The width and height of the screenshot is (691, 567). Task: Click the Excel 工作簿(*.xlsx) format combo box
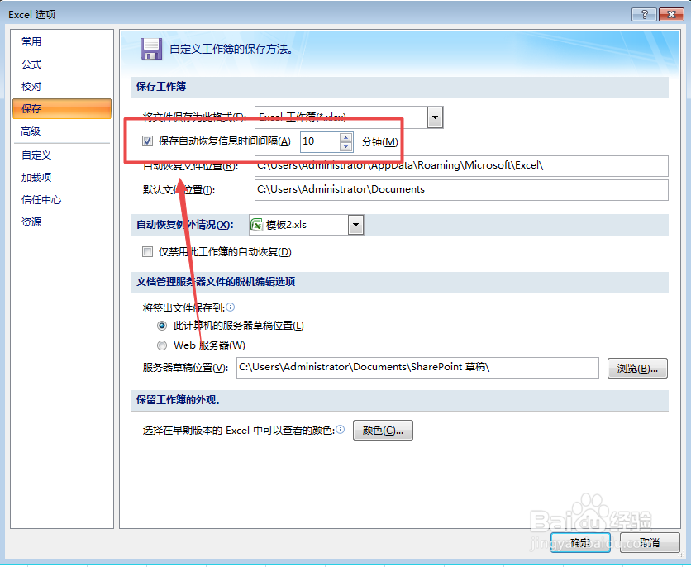(x=349, y=117)
